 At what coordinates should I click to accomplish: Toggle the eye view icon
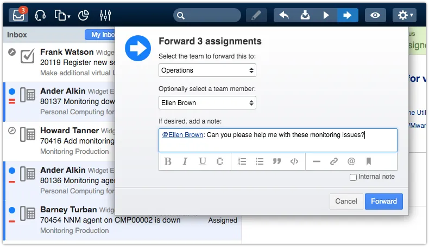(x=375, y=15)
